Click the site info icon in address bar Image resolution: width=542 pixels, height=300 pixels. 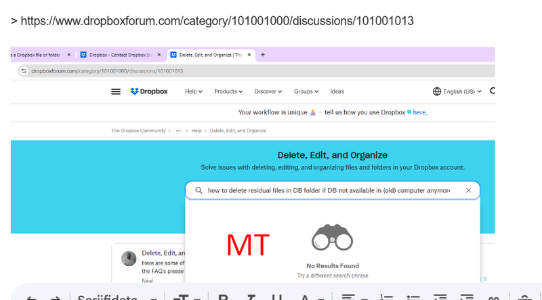(24, 71)
